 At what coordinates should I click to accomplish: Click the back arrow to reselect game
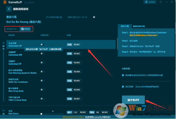pos(9,9)
